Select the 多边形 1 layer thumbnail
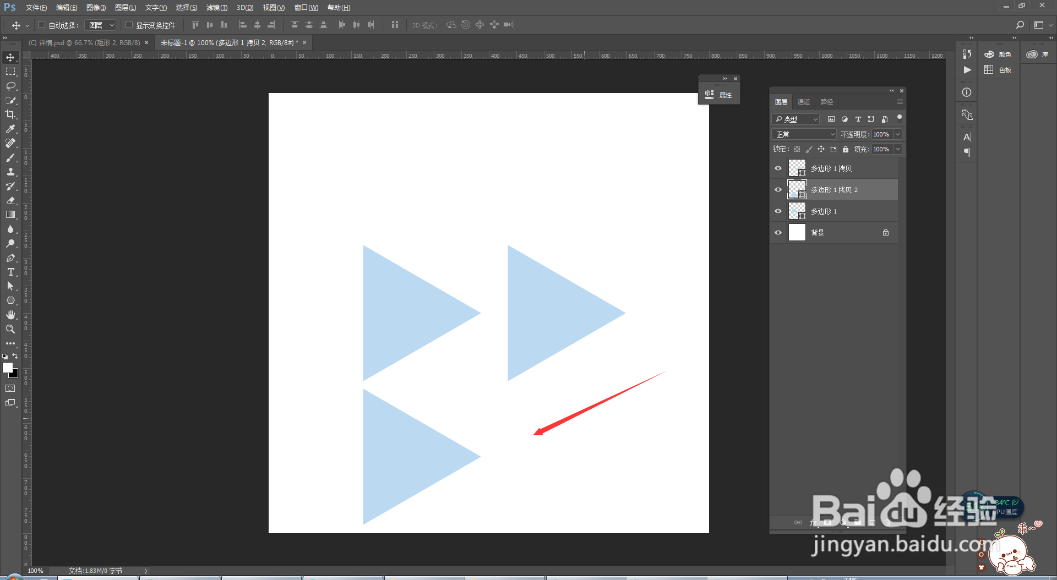The image size is (1057, 580). 797,211
